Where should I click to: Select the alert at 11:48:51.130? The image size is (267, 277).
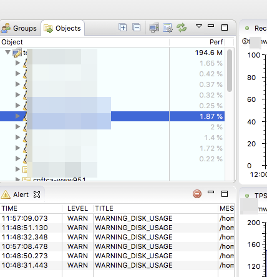pyautogui.click(x=117, y=228)
